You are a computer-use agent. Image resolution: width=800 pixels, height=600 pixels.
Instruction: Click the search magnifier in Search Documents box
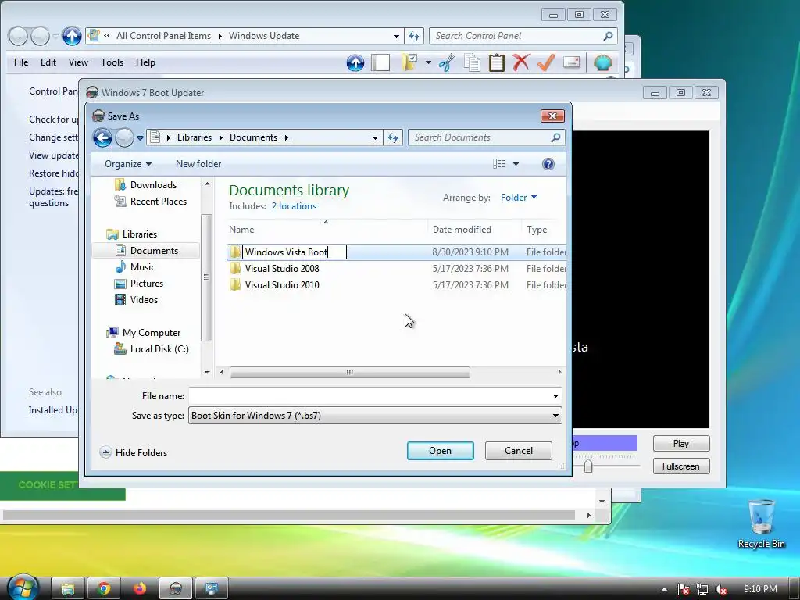(x=555, y=137)
